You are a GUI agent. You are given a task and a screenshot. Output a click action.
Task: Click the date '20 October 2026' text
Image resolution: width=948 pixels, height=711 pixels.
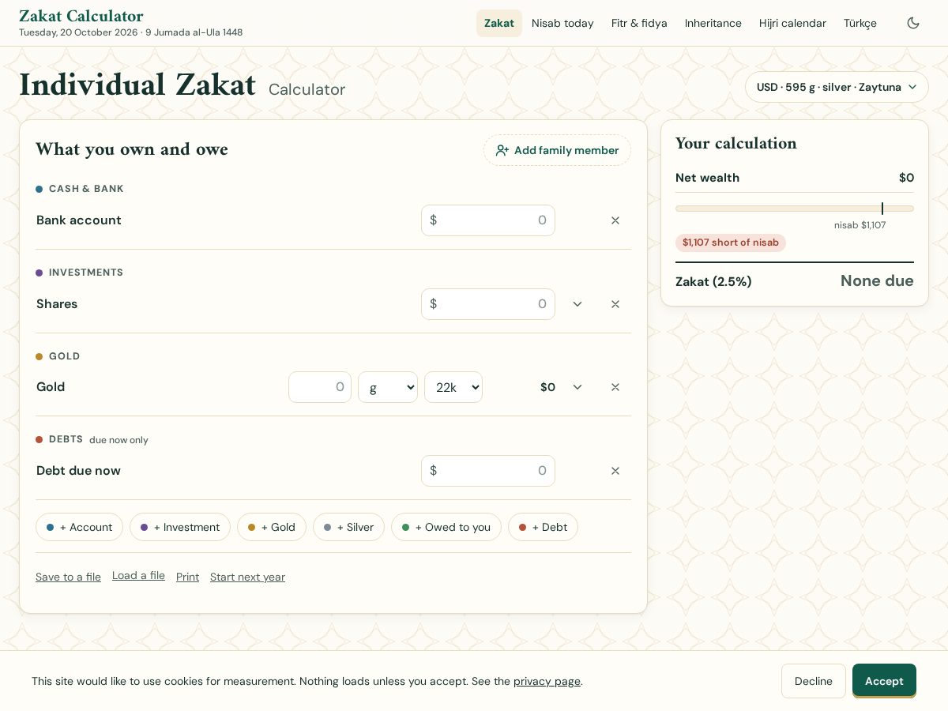[99, 32]
